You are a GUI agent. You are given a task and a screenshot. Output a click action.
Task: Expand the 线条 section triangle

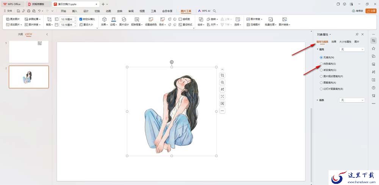(x=318, y=100)
